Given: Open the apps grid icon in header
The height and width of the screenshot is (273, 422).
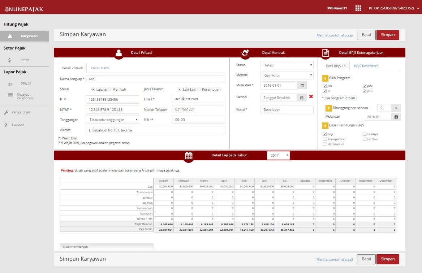Looking at the screenshot, I should coord(358,8).
